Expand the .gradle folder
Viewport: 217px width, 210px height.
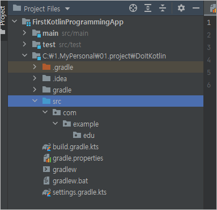click(x=35, y=67)
